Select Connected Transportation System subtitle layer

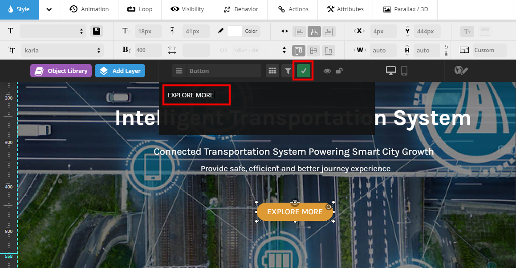(x=293, y=152)
